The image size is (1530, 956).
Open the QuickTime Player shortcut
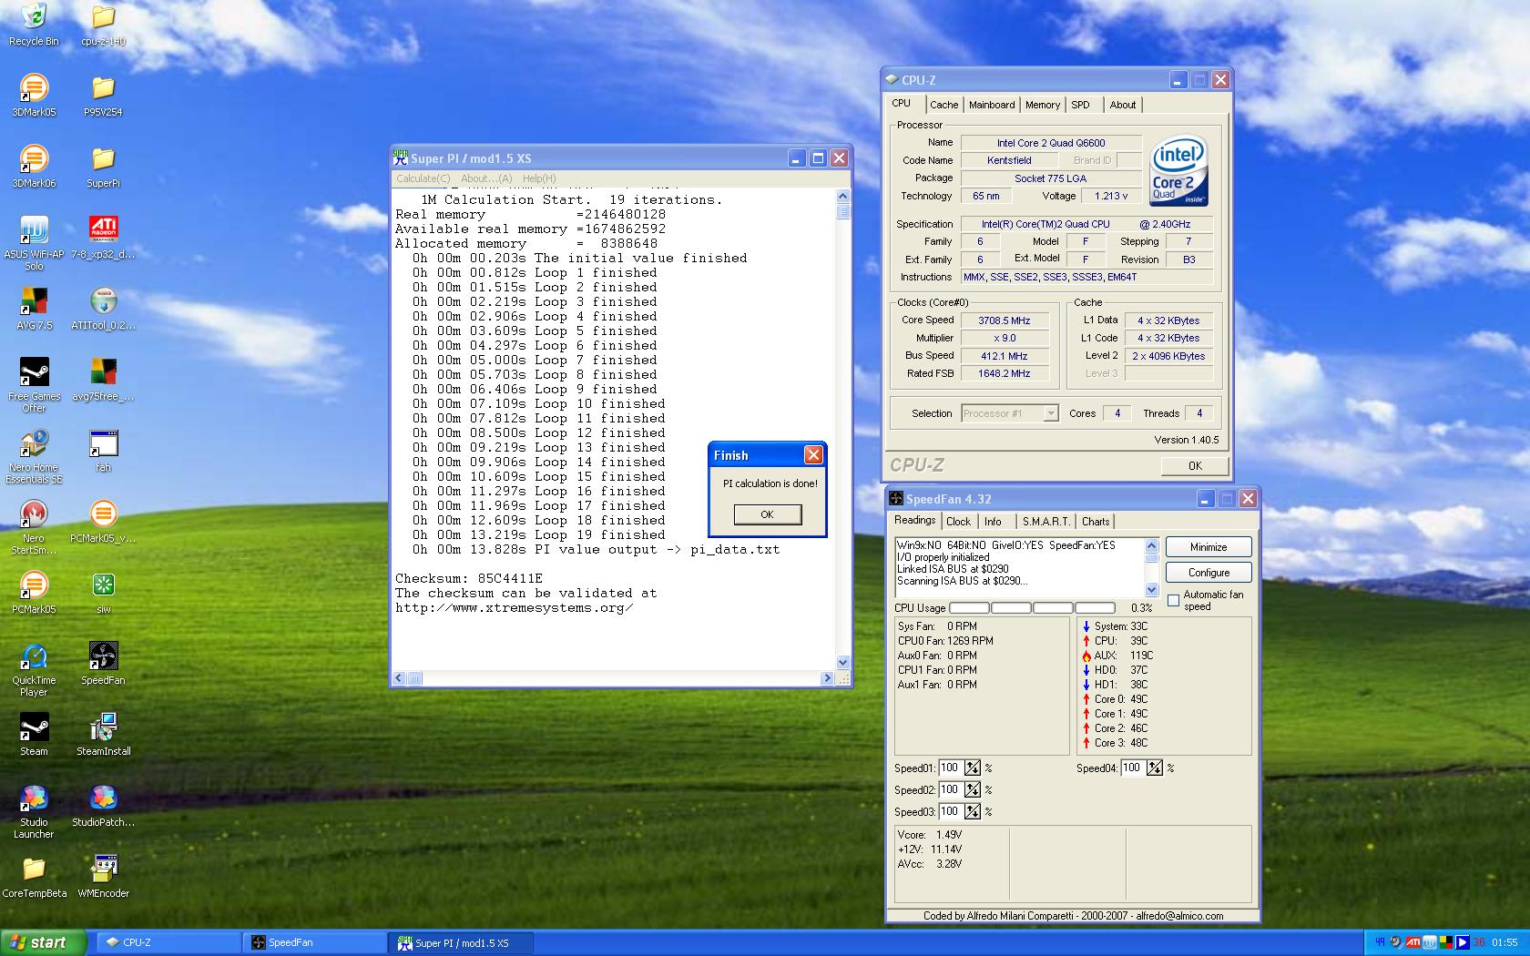(x=34, y=656)
